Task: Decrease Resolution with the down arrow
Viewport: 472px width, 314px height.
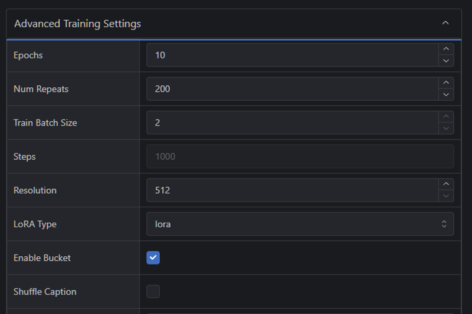Action: point(446,196)
